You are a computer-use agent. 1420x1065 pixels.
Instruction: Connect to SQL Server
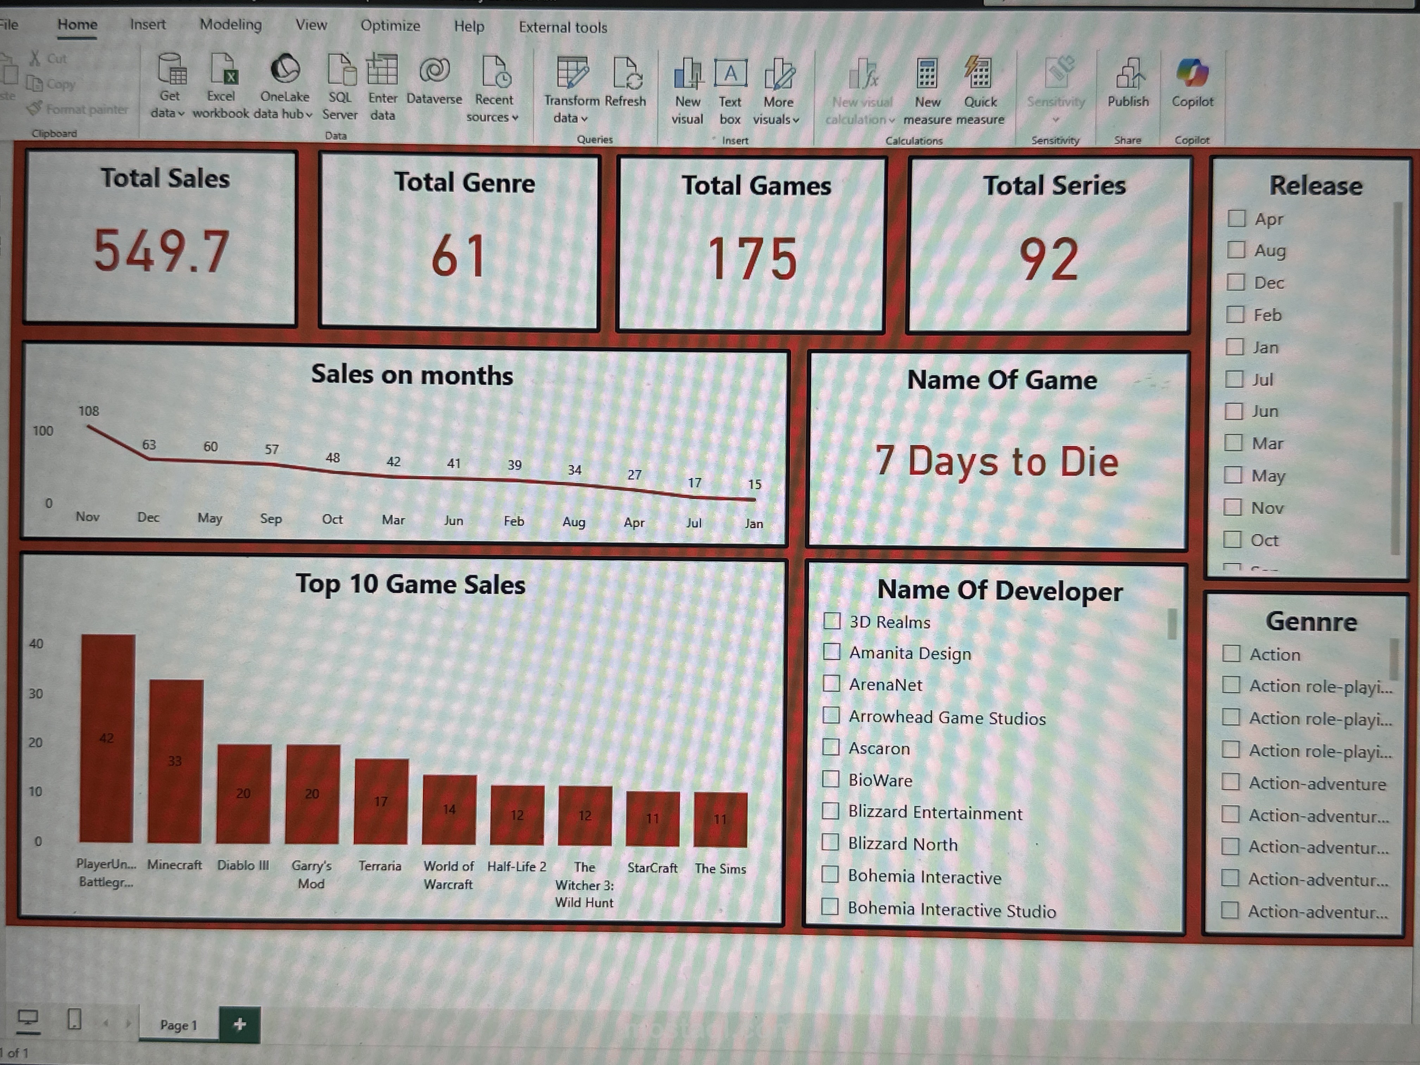click(340, 87)
